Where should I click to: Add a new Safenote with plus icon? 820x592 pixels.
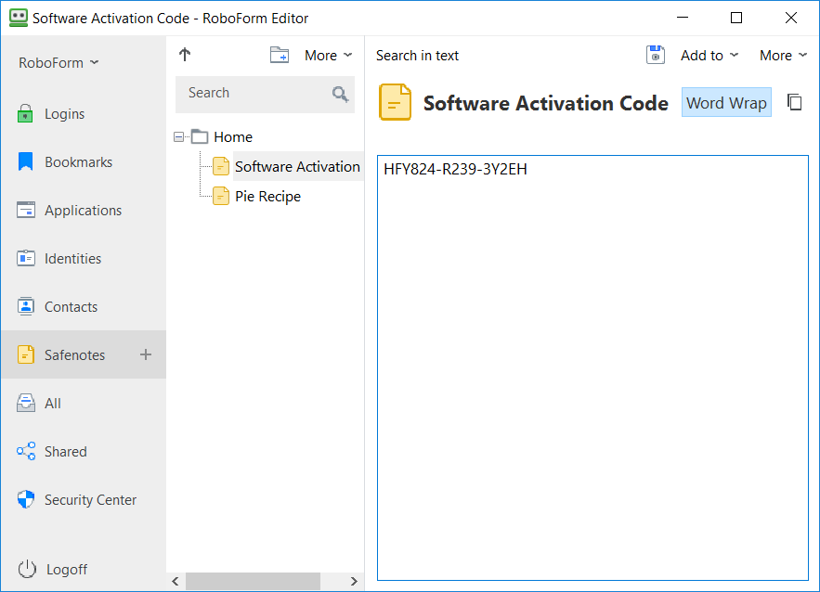coord(146,354)
